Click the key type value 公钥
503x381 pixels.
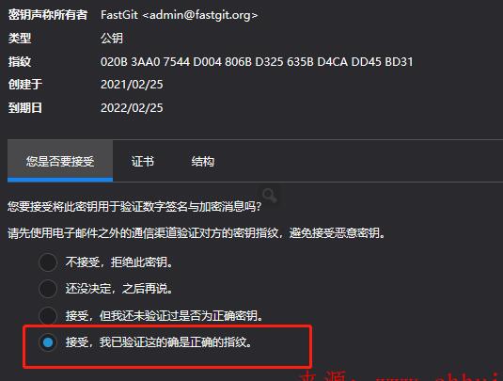(x=112, y=39)
